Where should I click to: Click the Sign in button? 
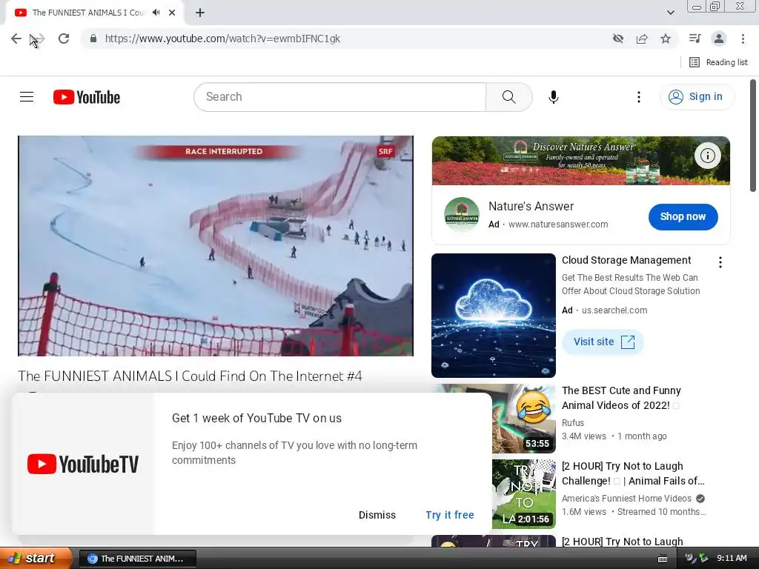coord(697,97)
